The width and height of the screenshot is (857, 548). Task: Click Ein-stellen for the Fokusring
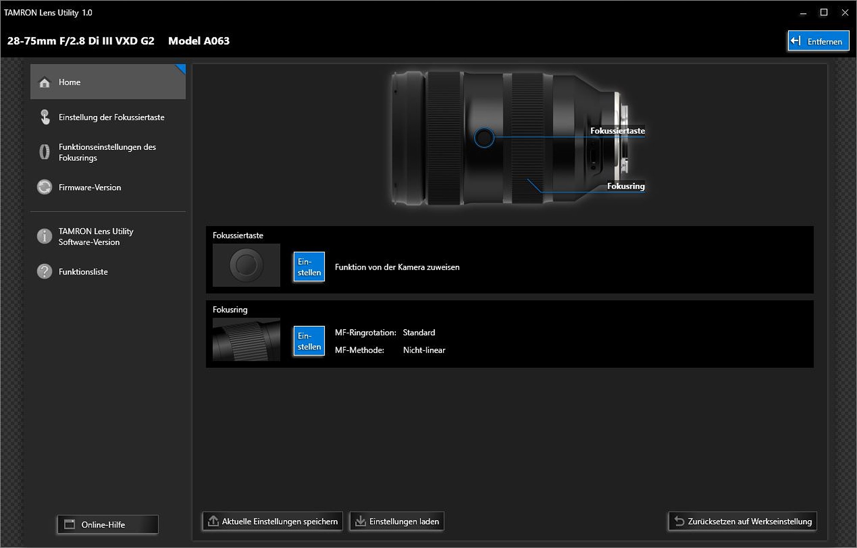pyautogui.click(x=309, y=341)
